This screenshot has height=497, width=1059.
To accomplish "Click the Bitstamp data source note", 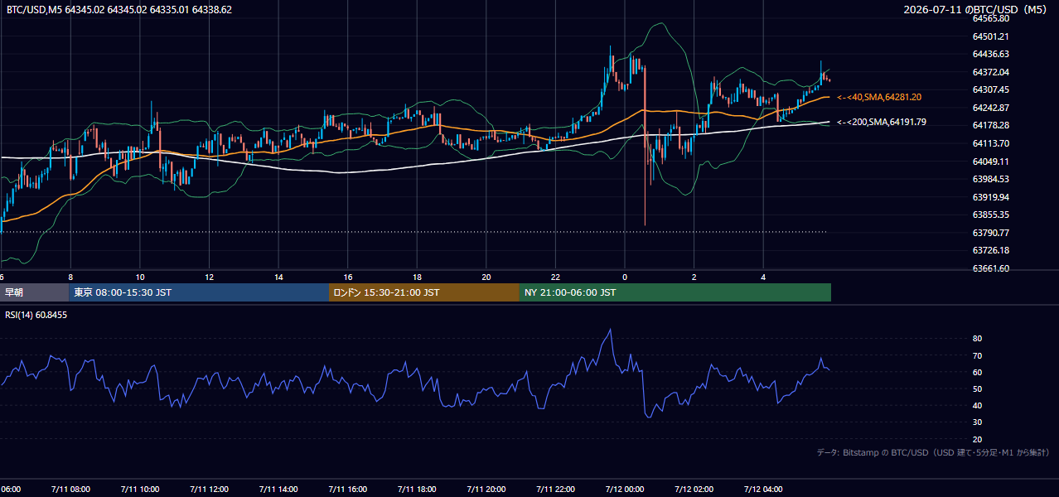I will pyautogui.click(x=933, y=452).
